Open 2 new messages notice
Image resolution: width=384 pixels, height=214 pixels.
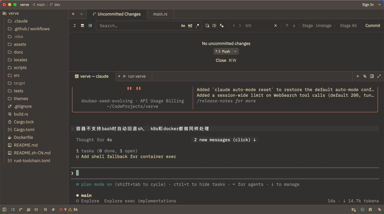tap(225, 140)
